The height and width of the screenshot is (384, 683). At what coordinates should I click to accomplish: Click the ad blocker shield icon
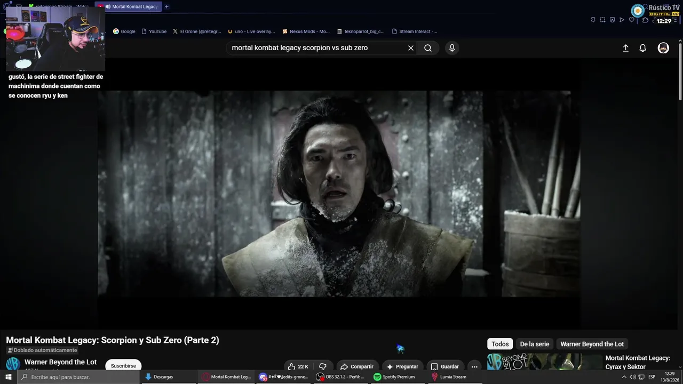(x=612, y=20)
